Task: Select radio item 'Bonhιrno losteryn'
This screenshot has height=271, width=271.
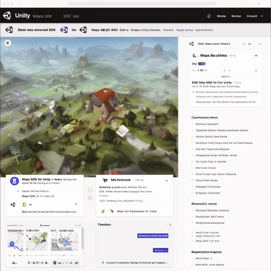Action: pos(192,124)
